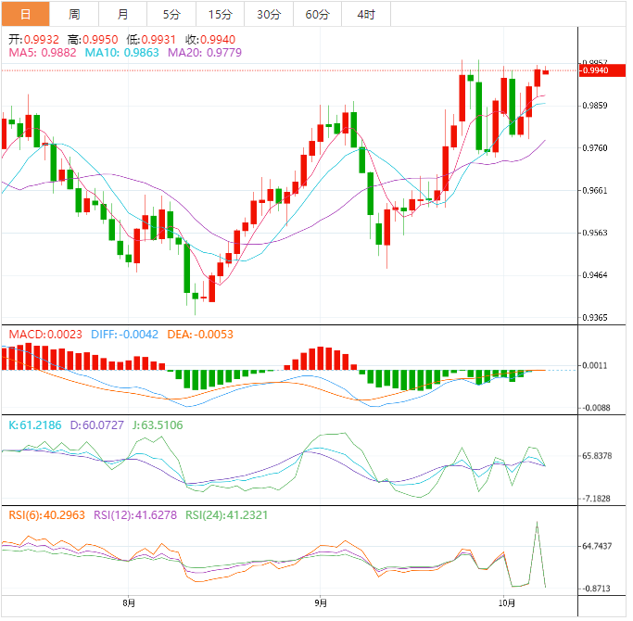The height and width of the screenshot is (621, 633).
Task: Click the latest small red candlestick
Action: (x=545, y=72)
